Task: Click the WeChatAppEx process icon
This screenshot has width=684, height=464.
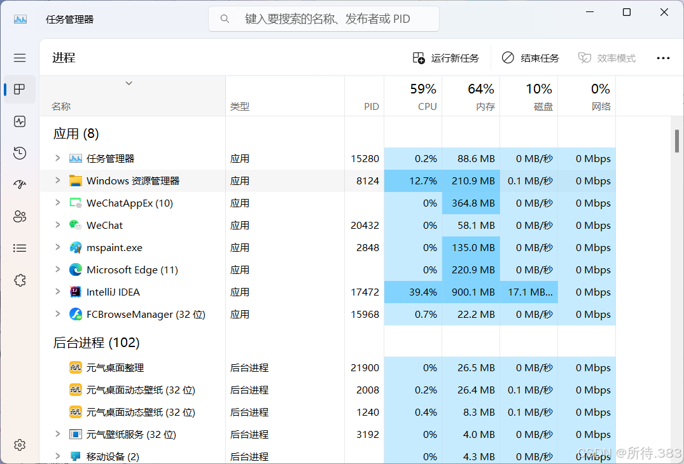Action: point(76,203)
